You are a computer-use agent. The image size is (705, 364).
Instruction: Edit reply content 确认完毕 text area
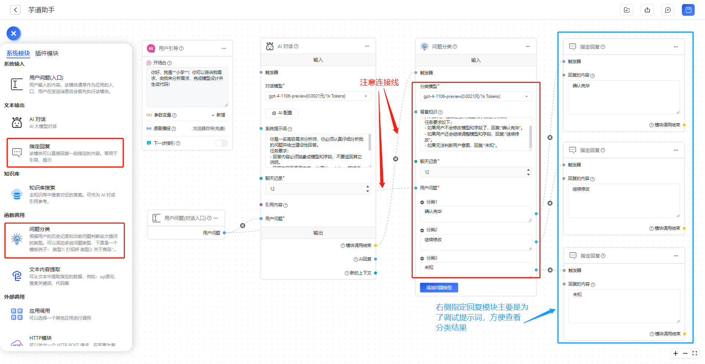624,97
